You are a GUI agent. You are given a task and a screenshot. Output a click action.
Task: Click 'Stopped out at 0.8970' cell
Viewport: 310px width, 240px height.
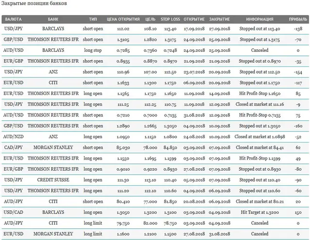[x=260, y=61]
